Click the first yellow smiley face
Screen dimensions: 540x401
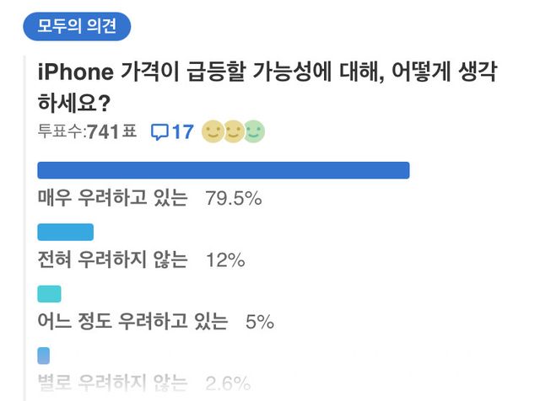coord(213,132)
